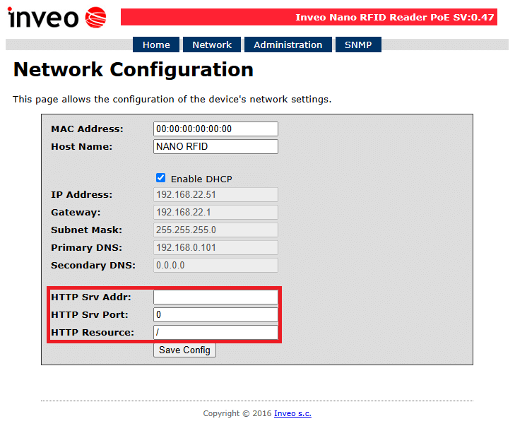
Task: Click the red globe Inveo logo icon
Action: point(95,18)
